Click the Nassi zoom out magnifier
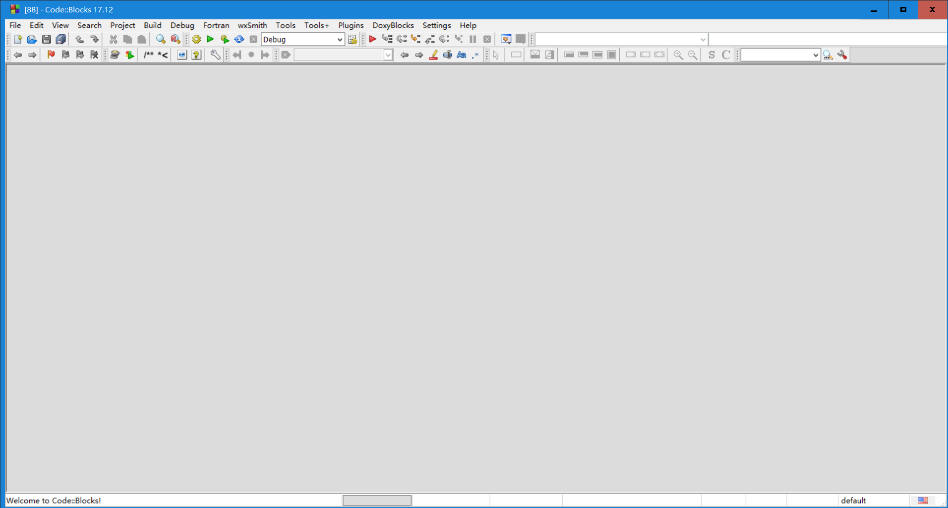This screenshot has height=508, width=948. (x=693, y=55)
